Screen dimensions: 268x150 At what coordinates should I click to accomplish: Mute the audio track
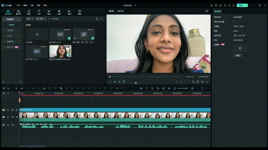coord(13,125)
